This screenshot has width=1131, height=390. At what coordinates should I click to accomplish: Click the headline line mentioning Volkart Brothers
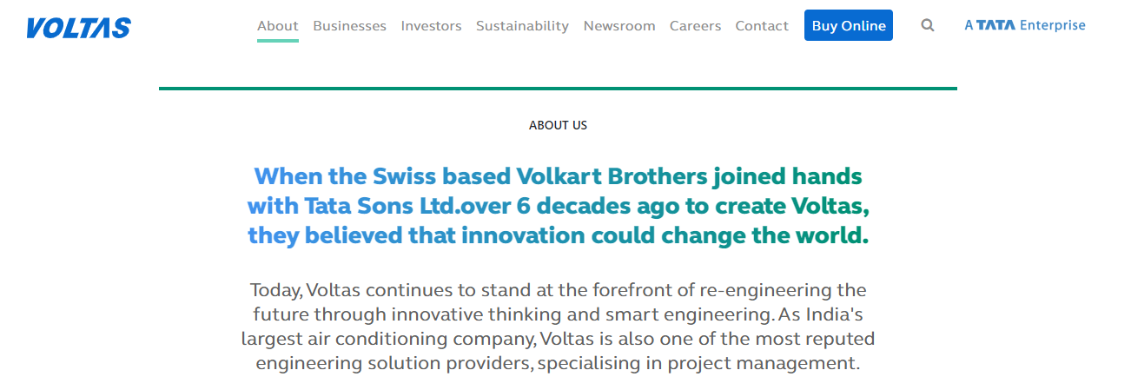coord(558,176)
